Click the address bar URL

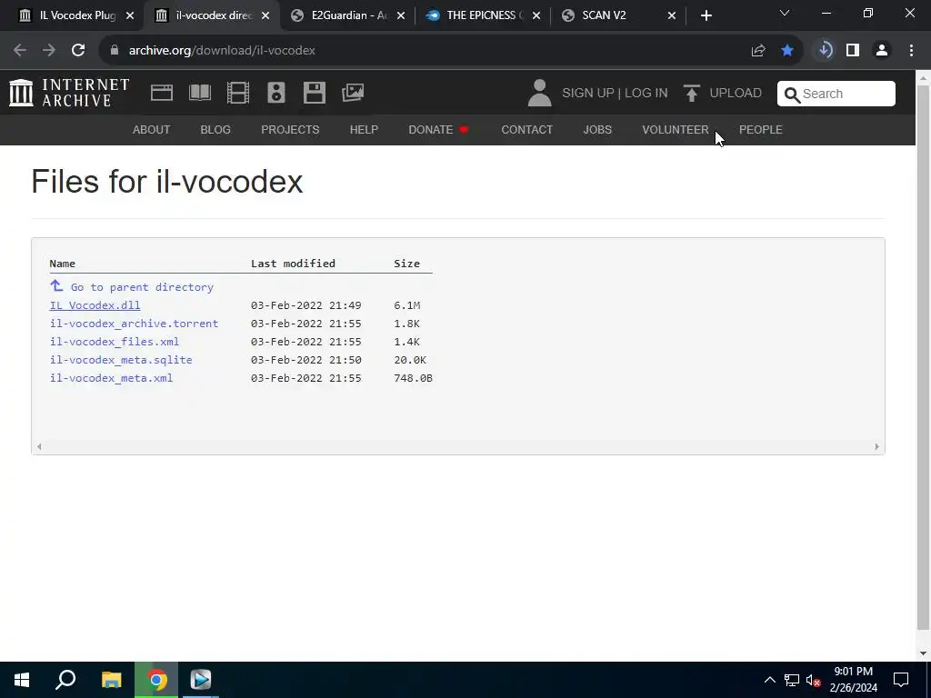[222, 51]
